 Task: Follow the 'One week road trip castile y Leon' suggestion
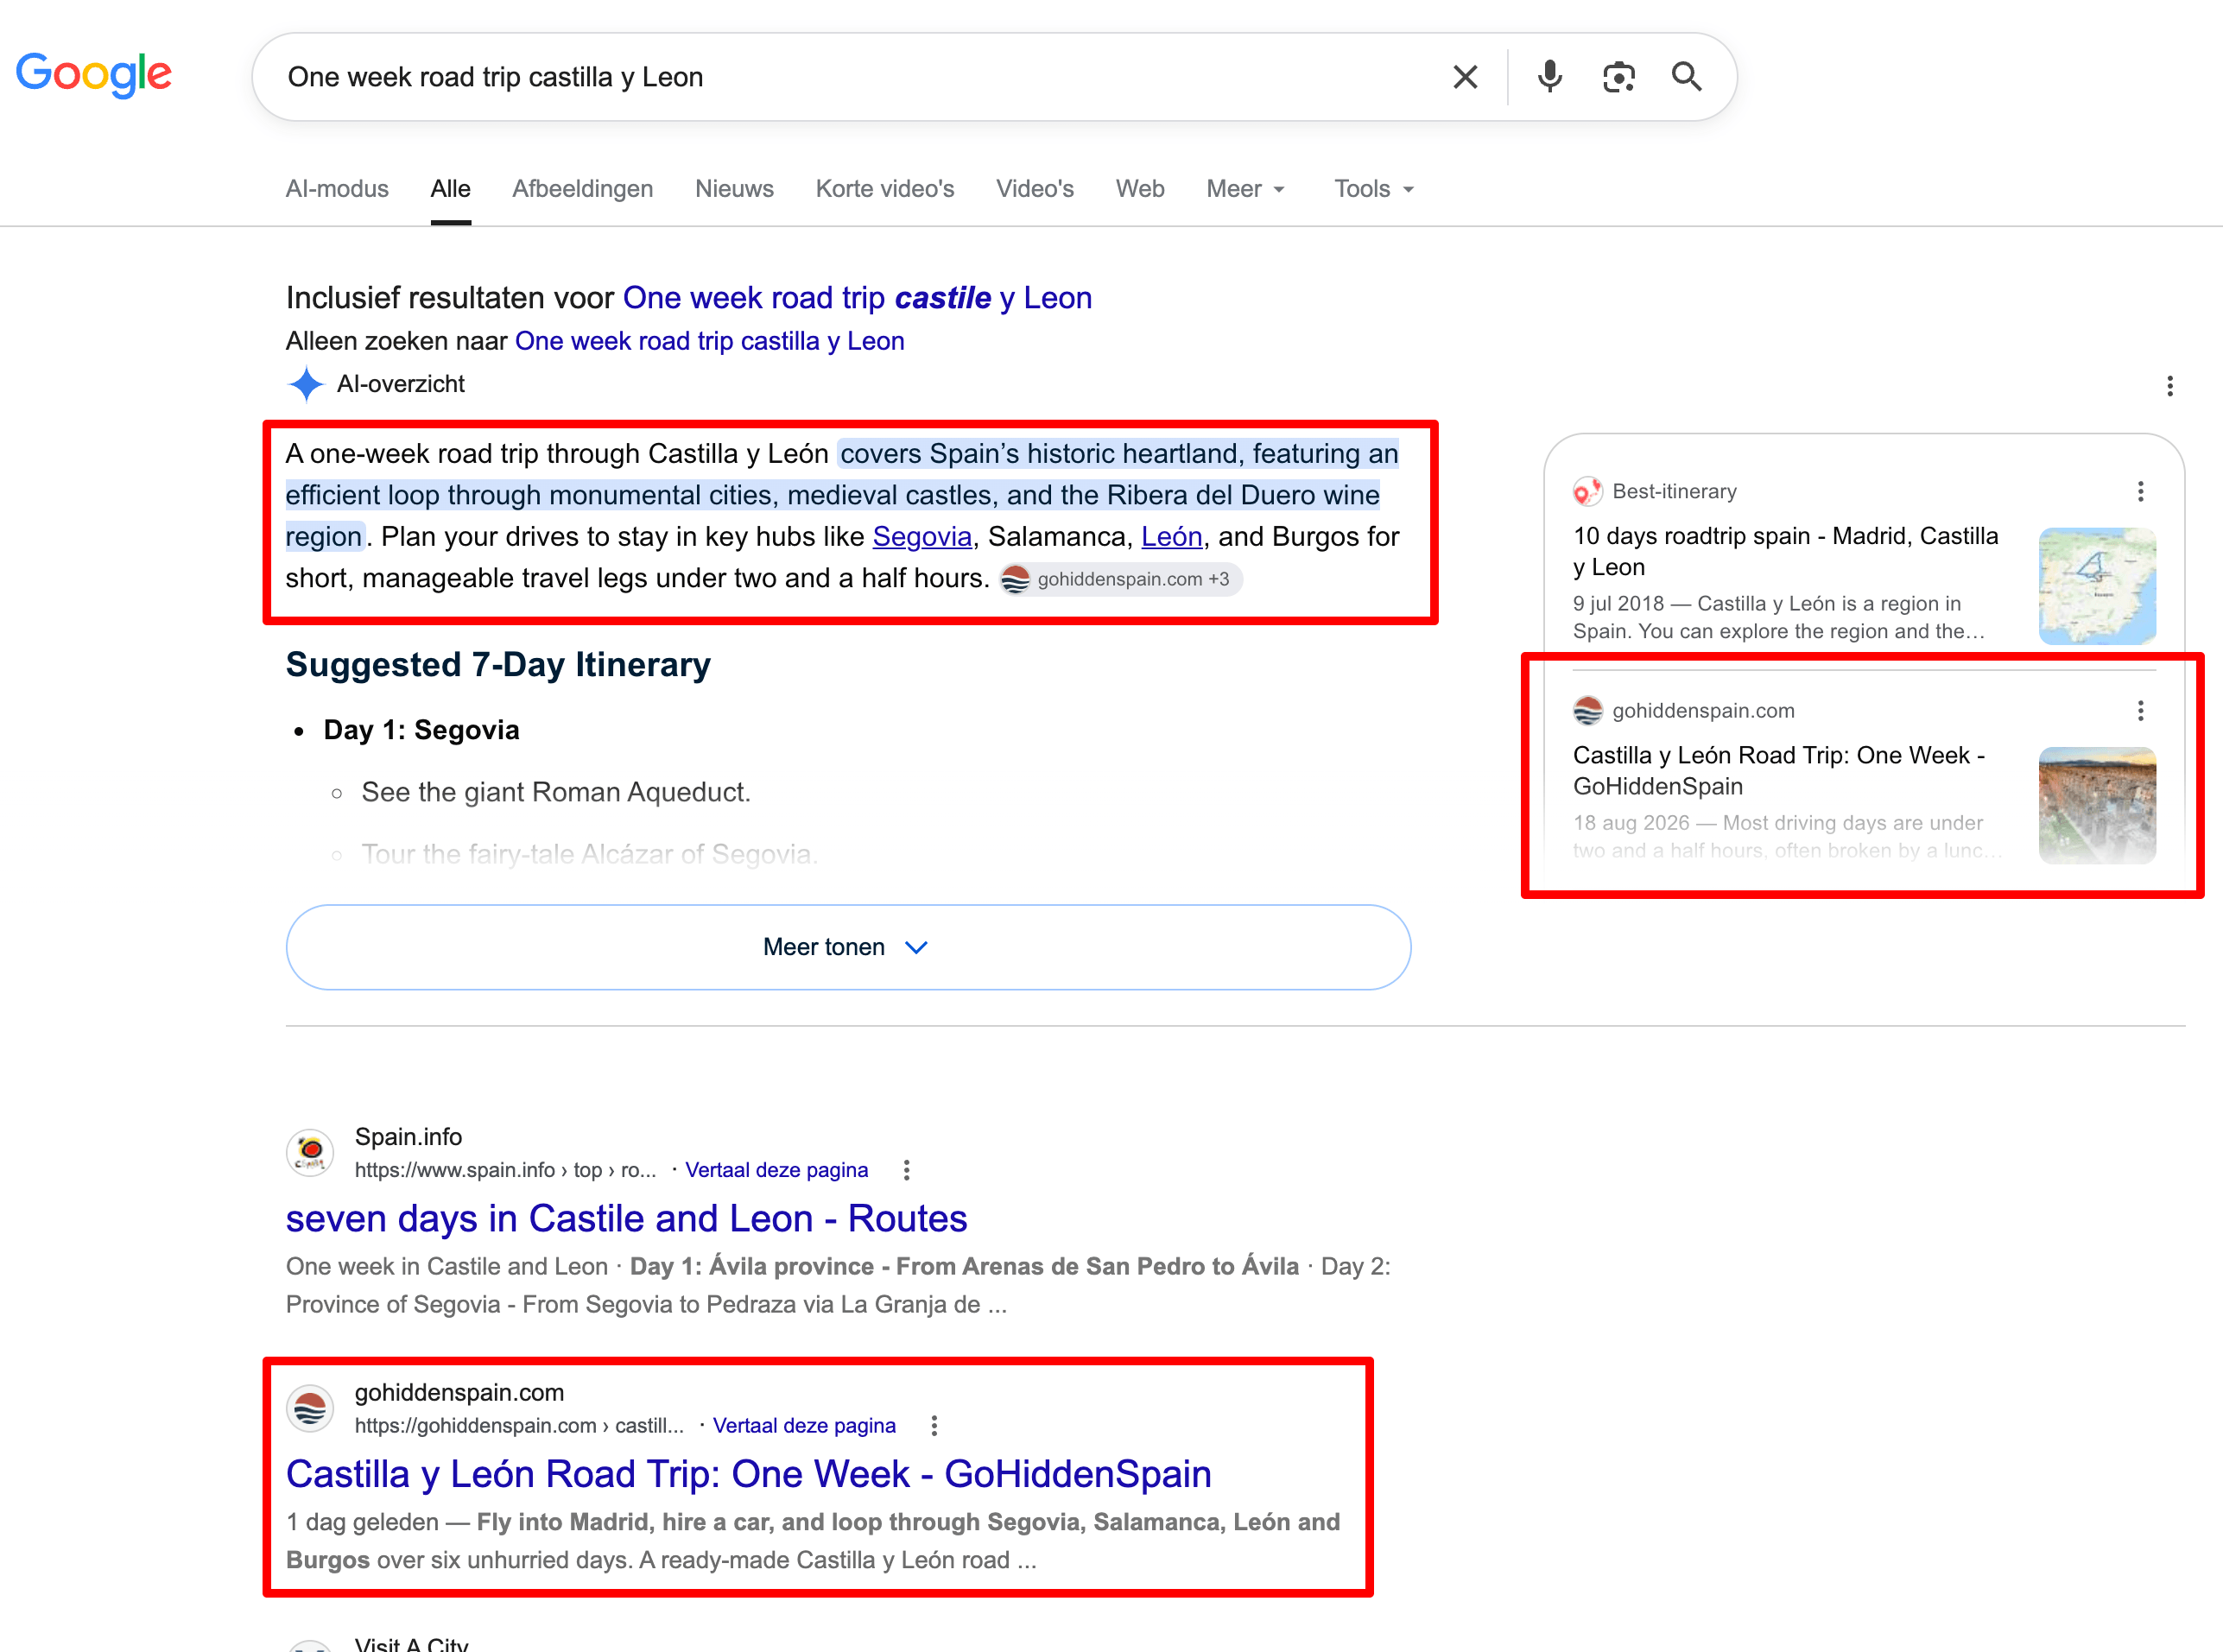[857, 298]
